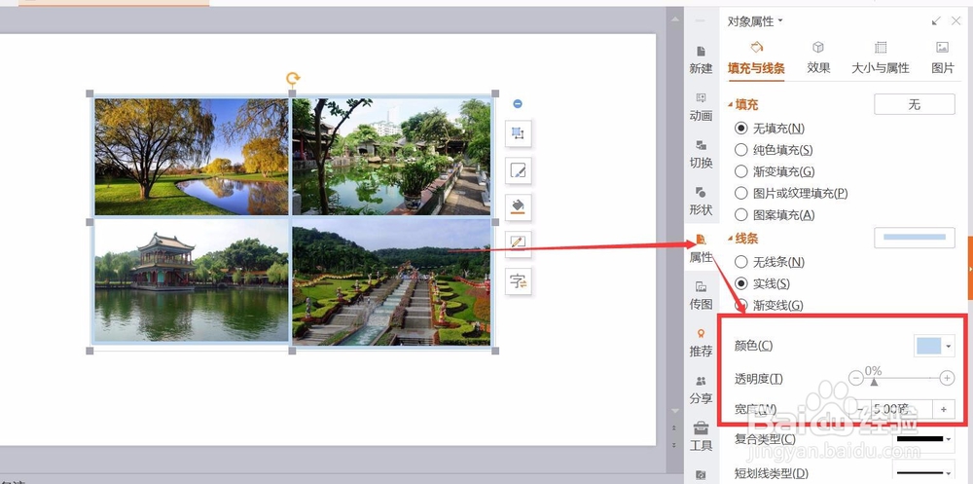Open the 新建 sidebar panel
The image size is (973, 484).
coord(701,59)
